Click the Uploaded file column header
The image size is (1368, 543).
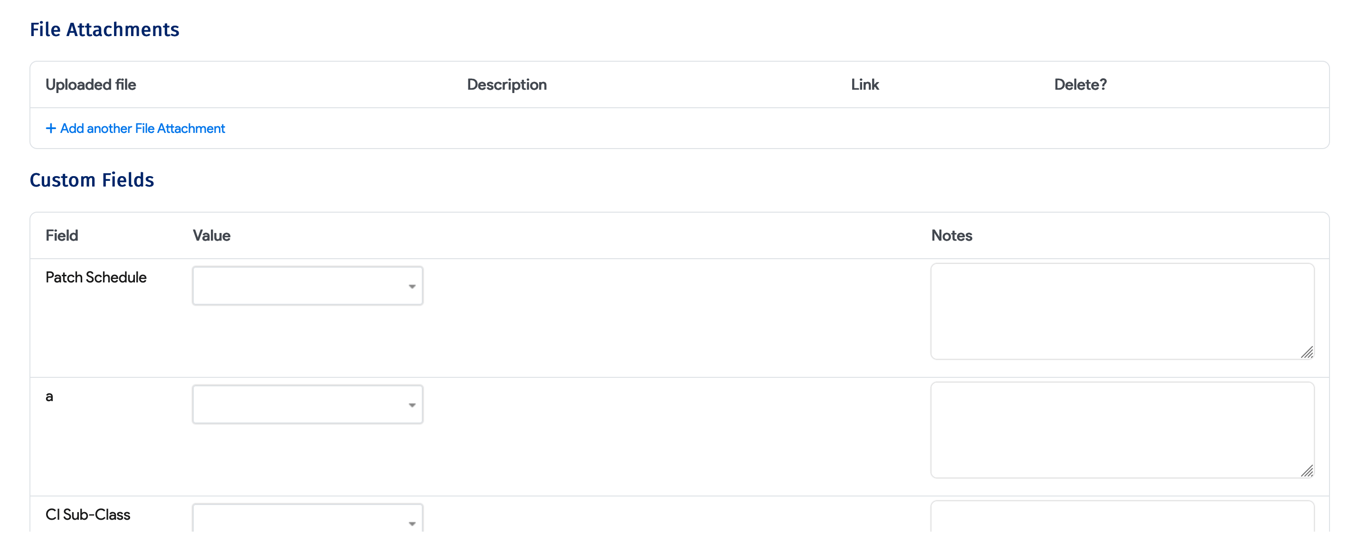[x=91, y=85]
